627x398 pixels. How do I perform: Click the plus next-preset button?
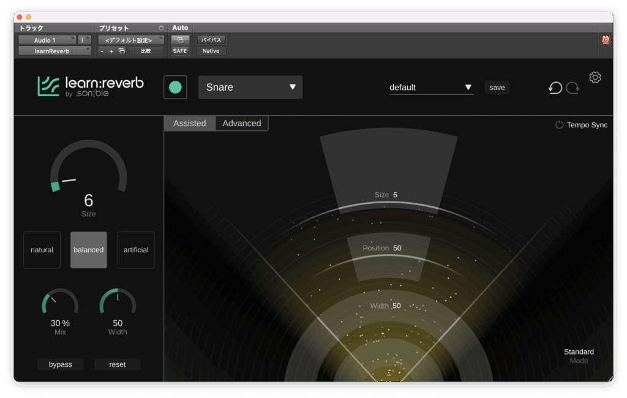(x=111, y=51)
